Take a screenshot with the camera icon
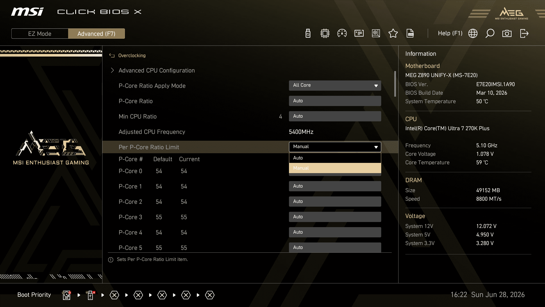The height and width of the screenshot is (307, 545). [507, 34]
